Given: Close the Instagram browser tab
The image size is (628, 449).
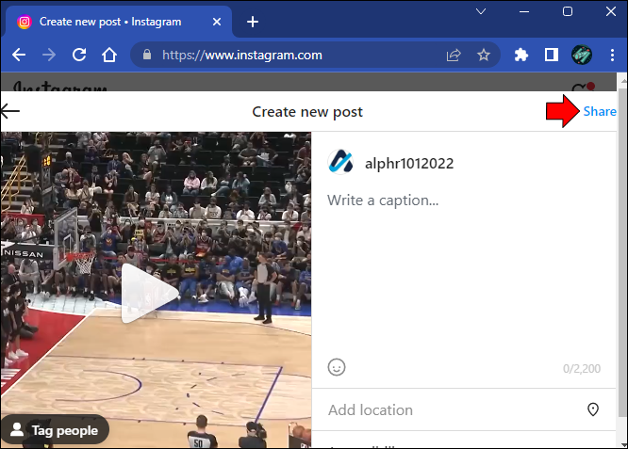Looking at the screenshot, I should 219,21.
